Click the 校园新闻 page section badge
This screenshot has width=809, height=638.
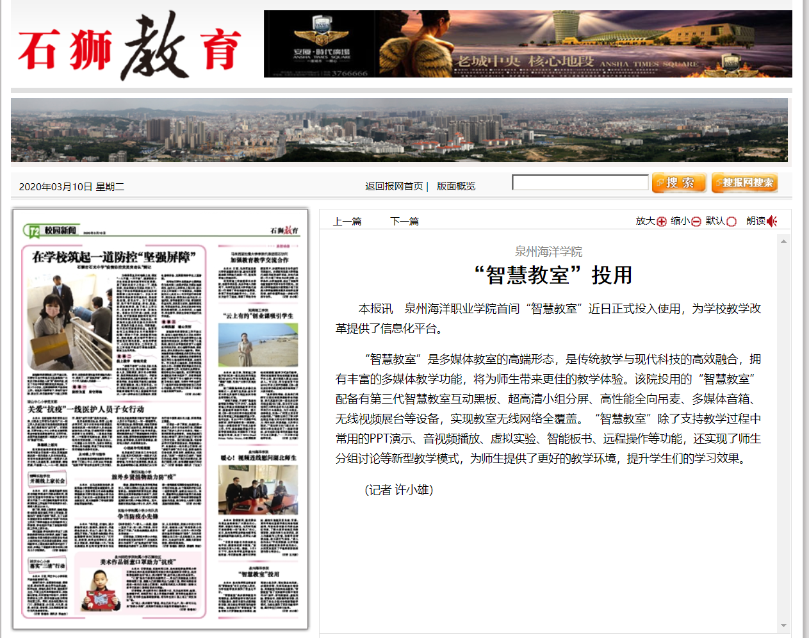(x=52, y=231)
